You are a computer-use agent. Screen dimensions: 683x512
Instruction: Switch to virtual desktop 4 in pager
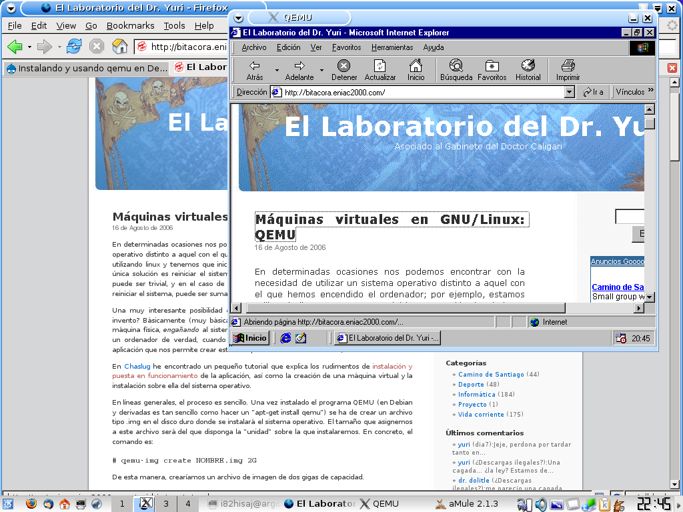click(188, 504)
